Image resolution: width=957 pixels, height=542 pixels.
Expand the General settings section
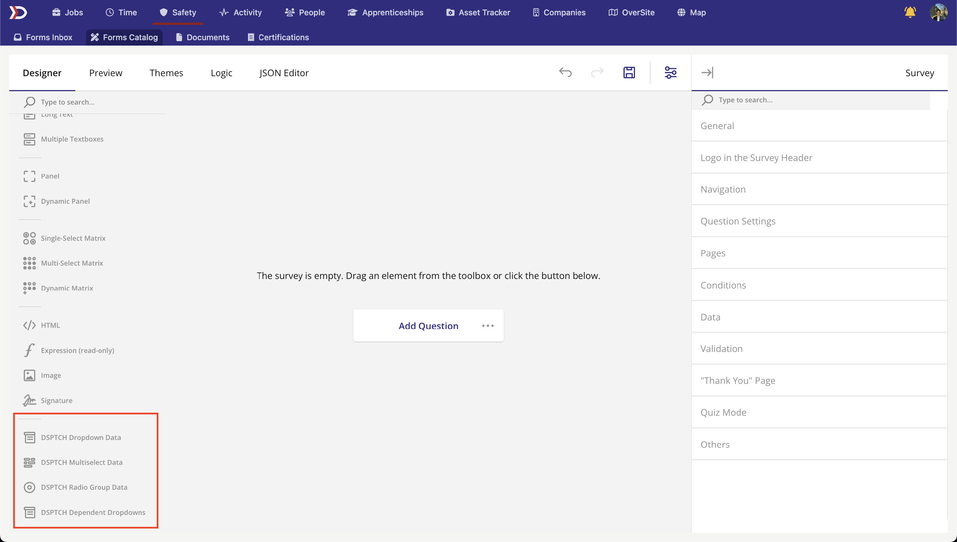[717, 125]
